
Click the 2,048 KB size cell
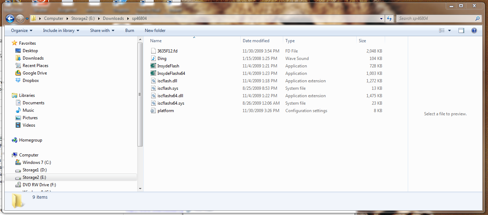click(x=374, y=51)
